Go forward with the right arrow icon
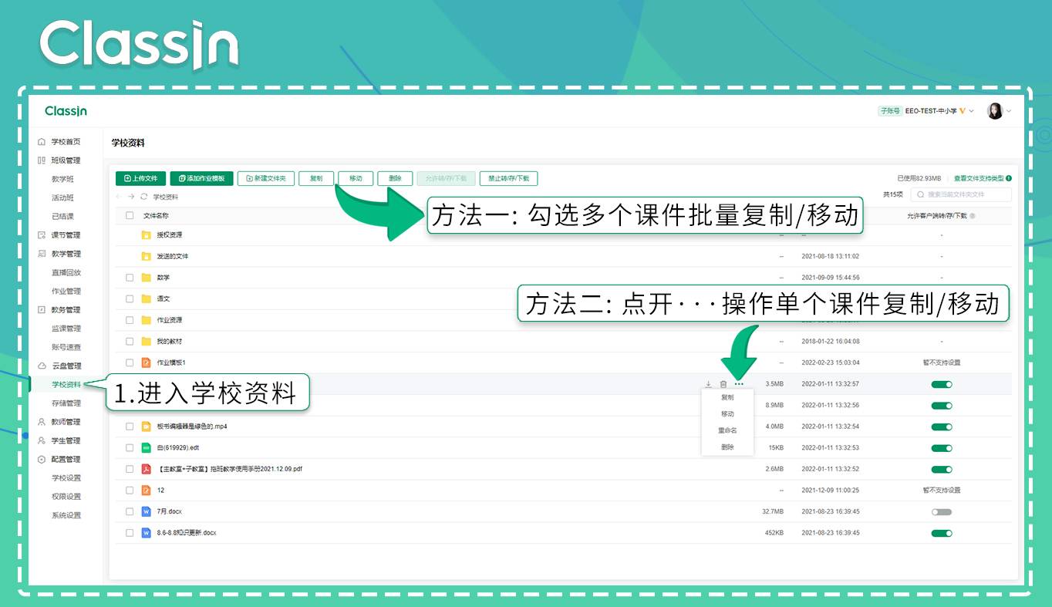1052x607 pixels. [131, 197]
